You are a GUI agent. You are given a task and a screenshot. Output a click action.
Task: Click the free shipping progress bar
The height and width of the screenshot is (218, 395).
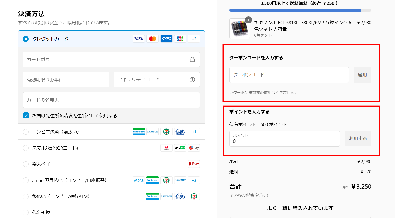(300, 10)
